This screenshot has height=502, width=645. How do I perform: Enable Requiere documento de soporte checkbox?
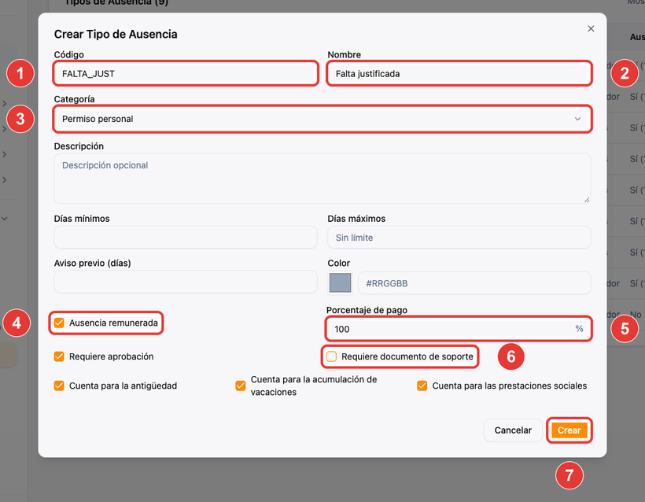tap(331, 356)
